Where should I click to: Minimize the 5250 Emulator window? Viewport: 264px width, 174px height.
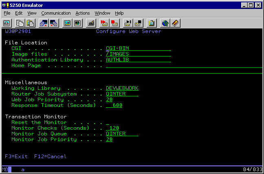(x=244, y=5)
